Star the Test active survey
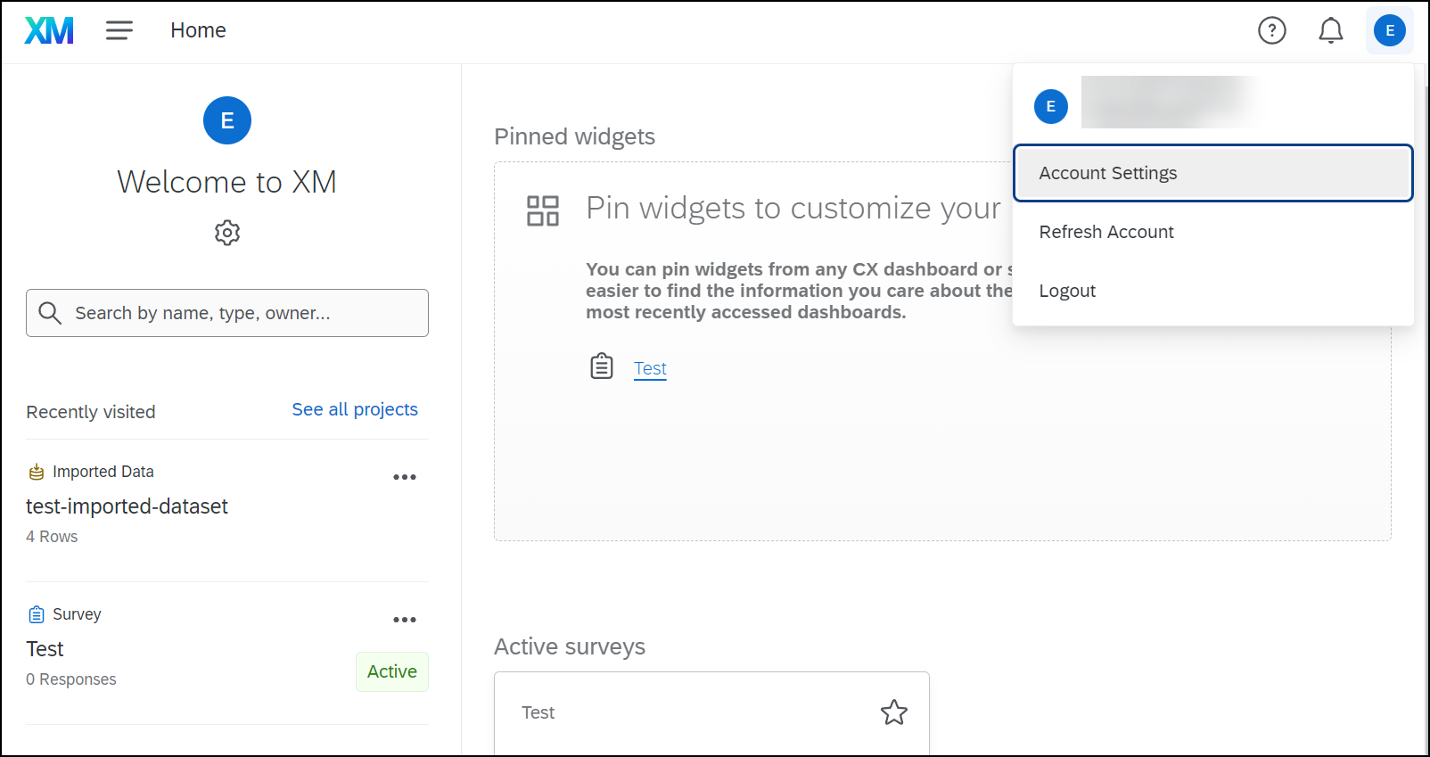This screenshot has width=1430, height=757. [x=893, y=712]
